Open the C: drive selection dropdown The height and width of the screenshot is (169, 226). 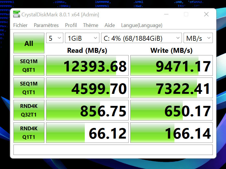[142, 38]
